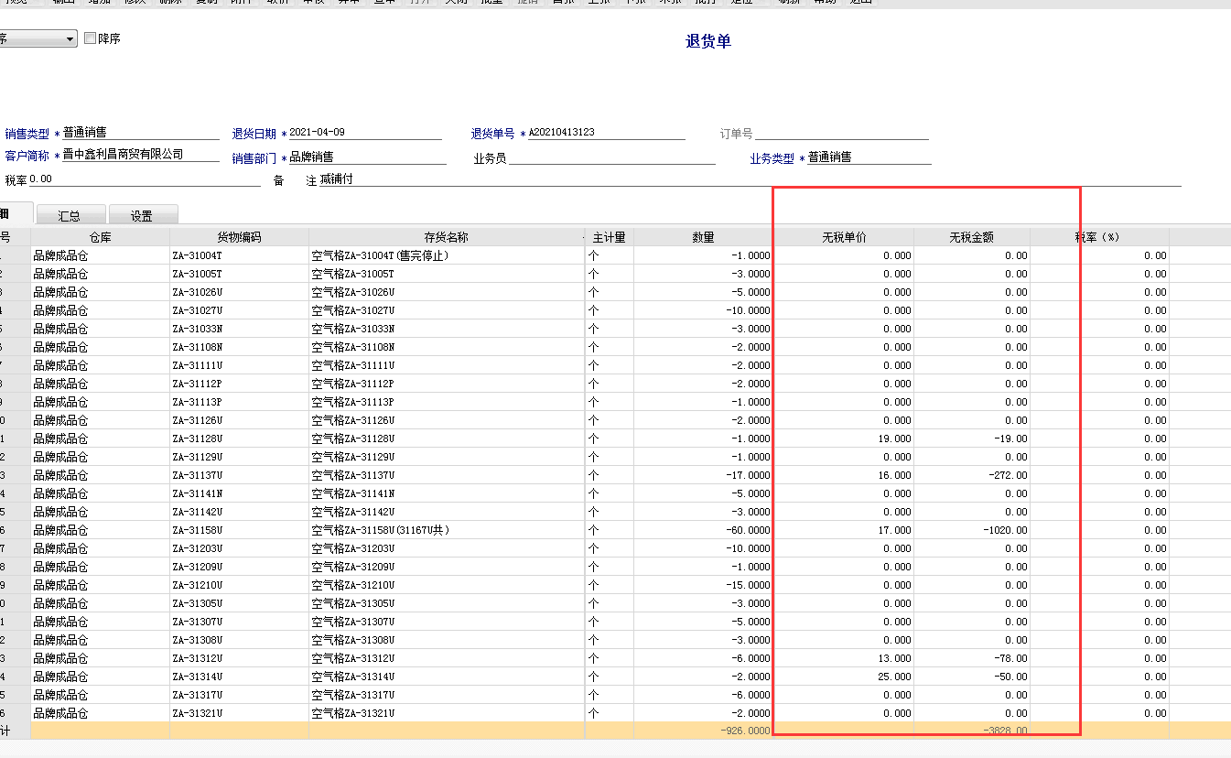Click unit 个 in the ZA-31321U row
Image resolution: width=1231 pixels, height=758 pixels.
609,713
